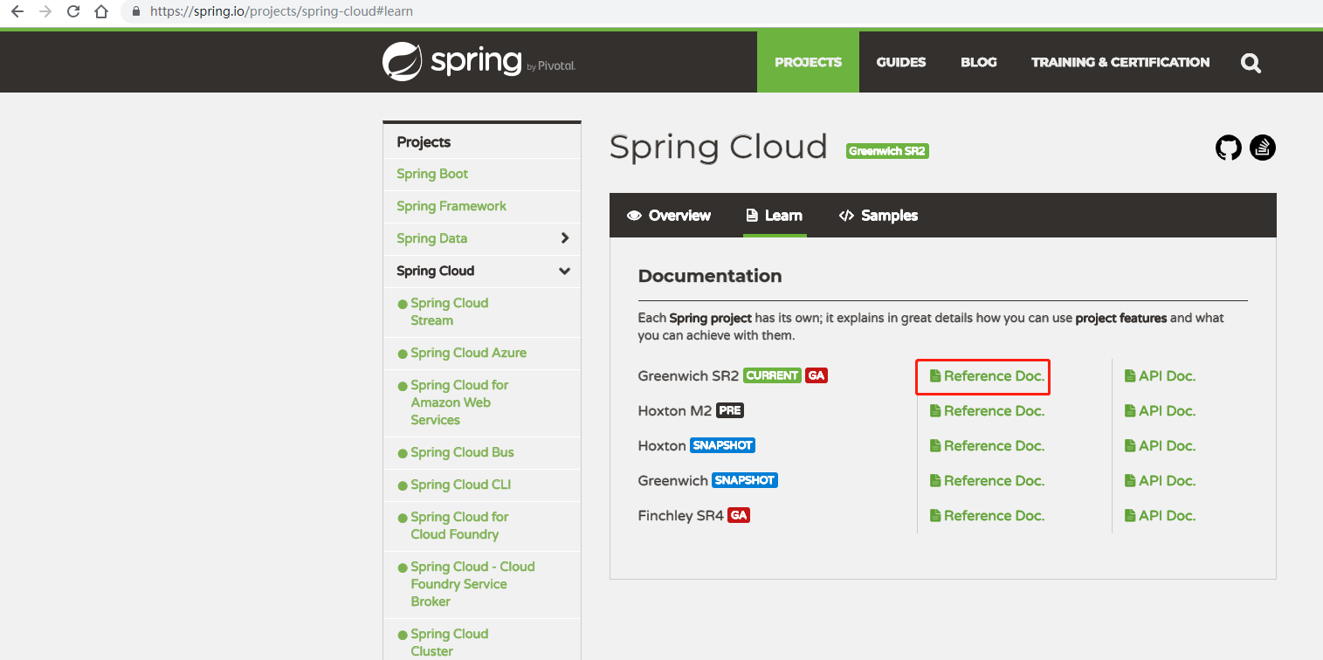
Task: Open the PROJECTS nav item
Action: (808, 62)
